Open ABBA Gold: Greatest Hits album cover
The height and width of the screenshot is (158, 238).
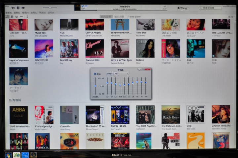coord(19,115)
